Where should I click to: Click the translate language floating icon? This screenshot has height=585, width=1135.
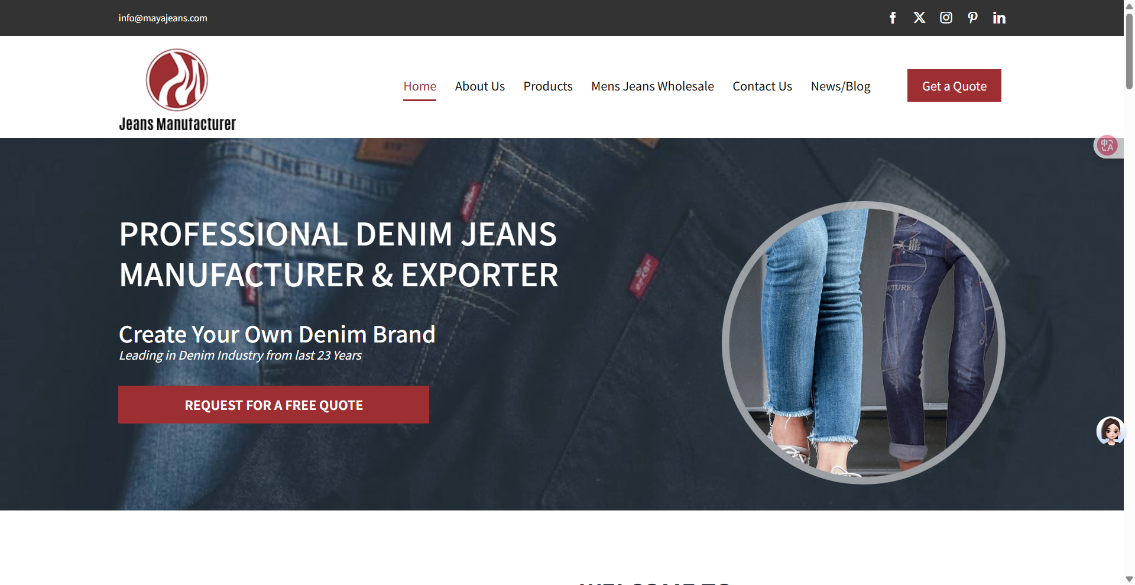[1107, 146]
